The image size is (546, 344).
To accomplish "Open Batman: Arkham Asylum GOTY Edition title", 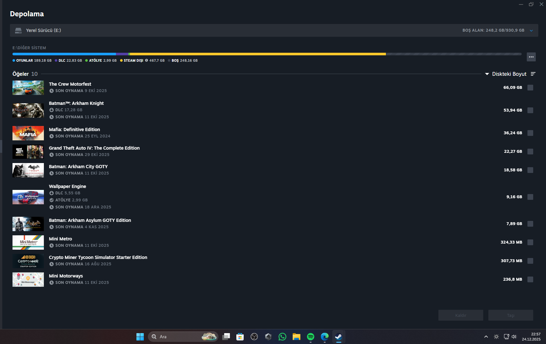I will [90, 220].
